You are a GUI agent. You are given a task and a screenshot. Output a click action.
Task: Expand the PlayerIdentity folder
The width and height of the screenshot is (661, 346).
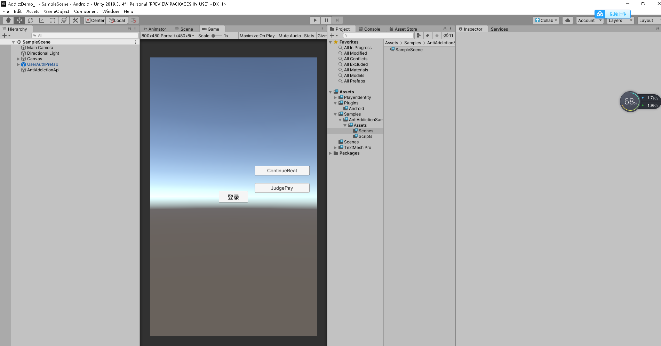[335, 97]
